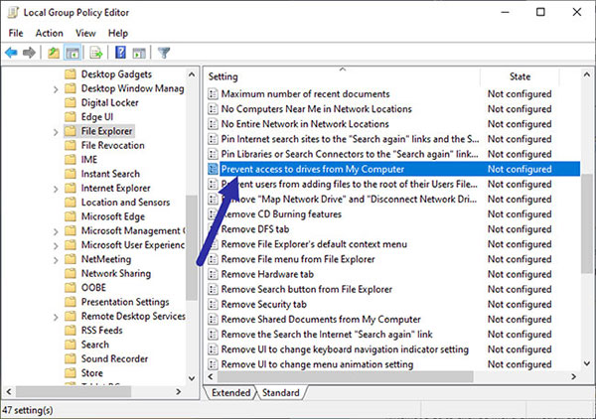Screen dimensions: 596x419
Task: Open the Help menu
Action: (x=118, y=33)
